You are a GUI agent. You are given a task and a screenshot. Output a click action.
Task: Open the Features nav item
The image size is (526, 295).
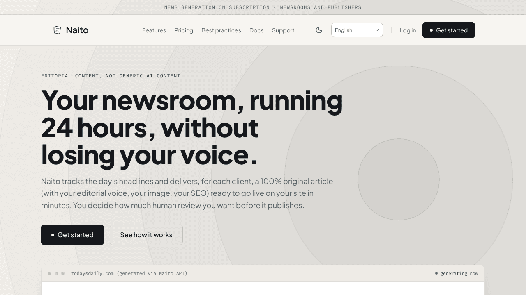pos(154,30)
